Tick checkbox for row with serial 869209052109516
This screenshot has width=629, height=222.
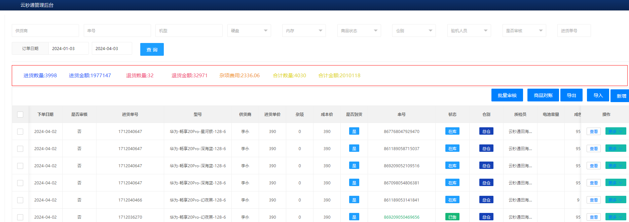(x=20, y=166)
